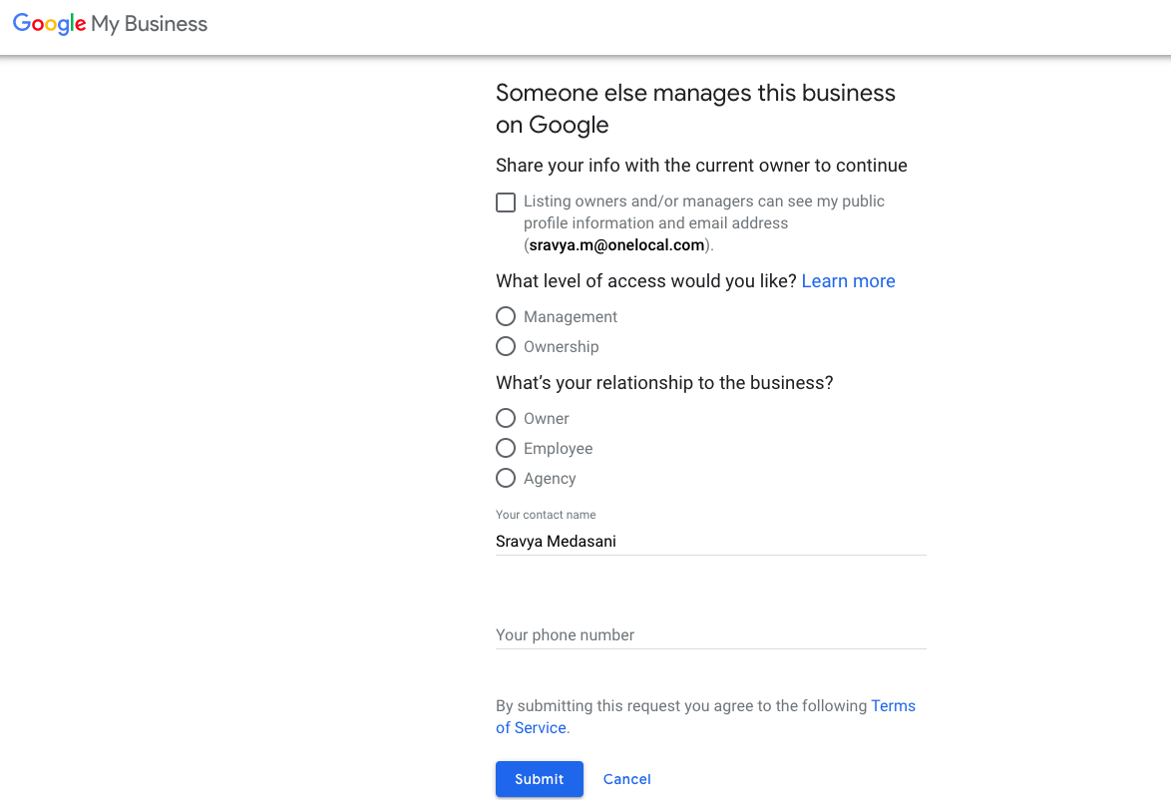Choose Owner as relationship to business
1171x800 pixels.
point(506,418)
